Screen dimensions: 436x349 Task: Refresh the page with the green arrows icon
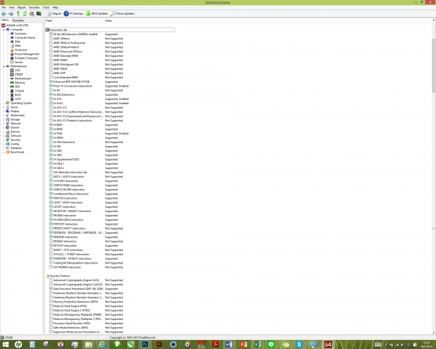tap(25, 14)
